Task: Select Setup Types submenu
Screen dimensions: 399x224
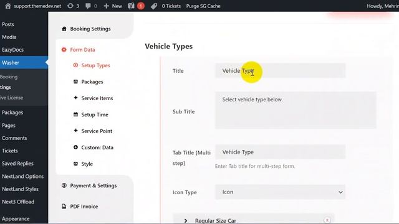Action: coord(95,65)
